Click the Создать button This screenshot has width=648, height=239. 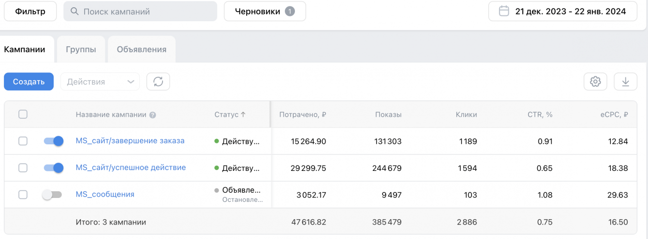pos(29,82)
